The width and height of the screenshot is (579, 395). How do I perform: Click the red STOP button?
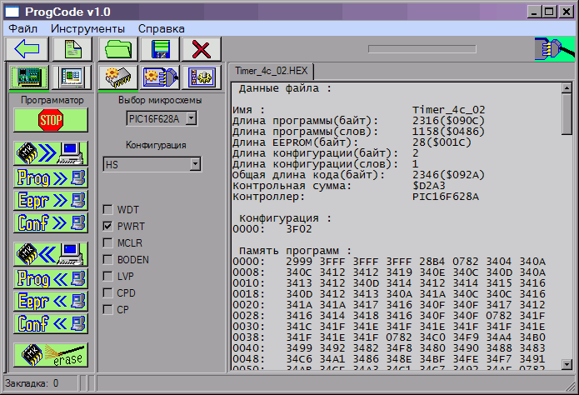(x=51, y=120)
